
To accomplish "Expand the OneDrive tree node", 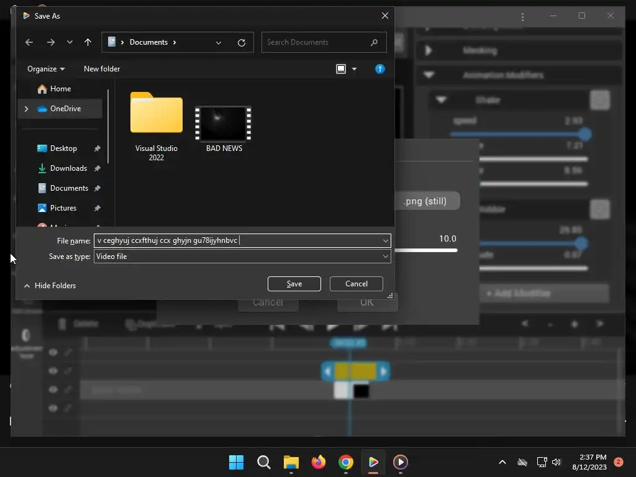I will (26, 109).
